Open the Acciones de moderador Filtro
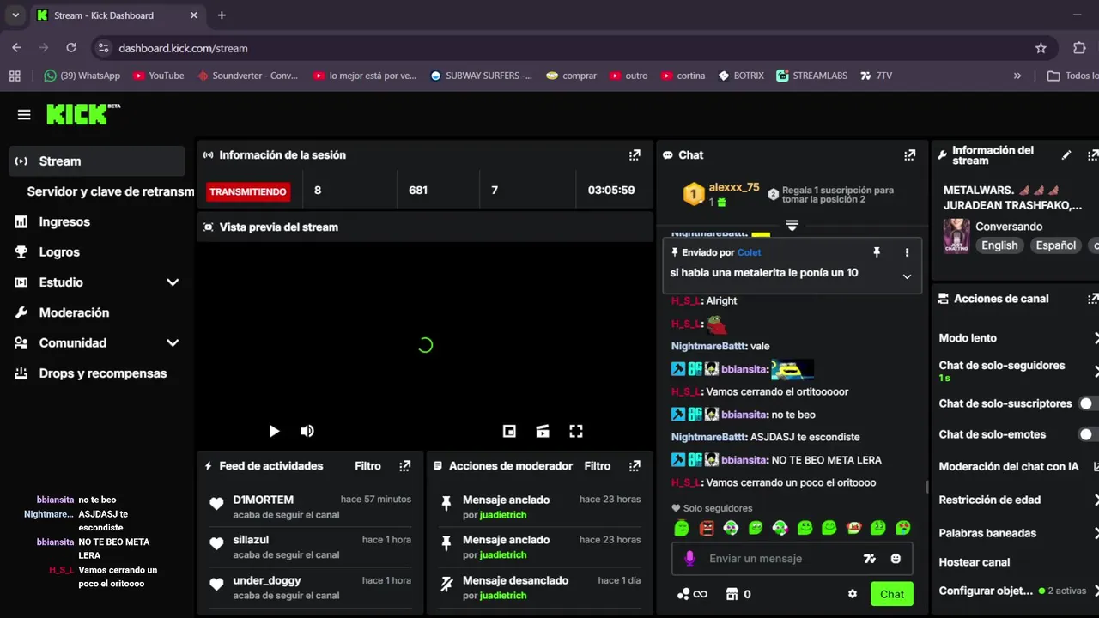The width and height of the screenshot is (1099, 618). click(598, 466)
